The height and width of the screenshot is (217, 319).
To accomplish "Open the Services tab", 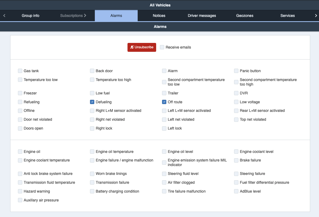I will pos(287,16).
